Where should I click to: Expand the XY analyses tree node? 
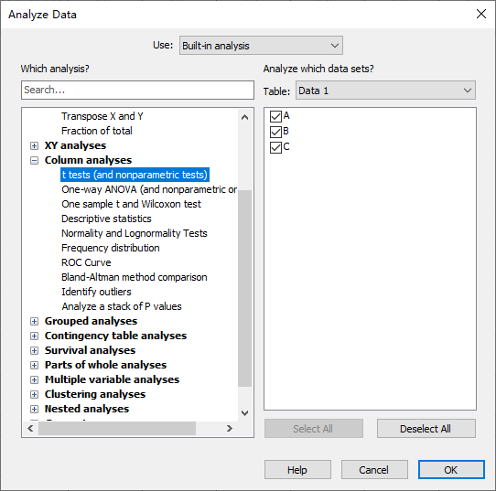(34, 145)
